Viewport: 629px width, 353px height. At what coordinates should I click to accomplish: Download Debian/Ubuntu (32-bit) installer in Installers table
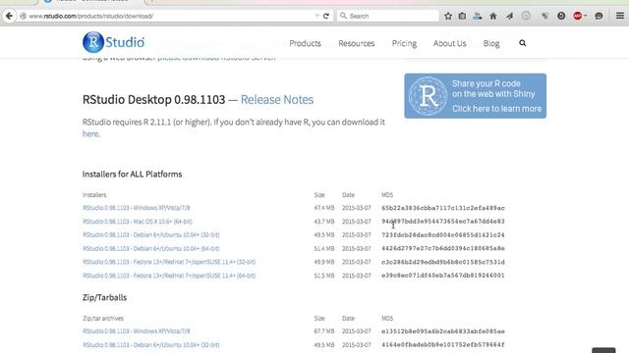(150, 235)
